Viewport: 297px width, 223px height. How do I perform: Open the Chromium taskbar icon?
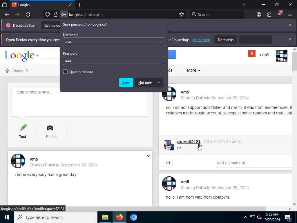click(x=133, y=217)
